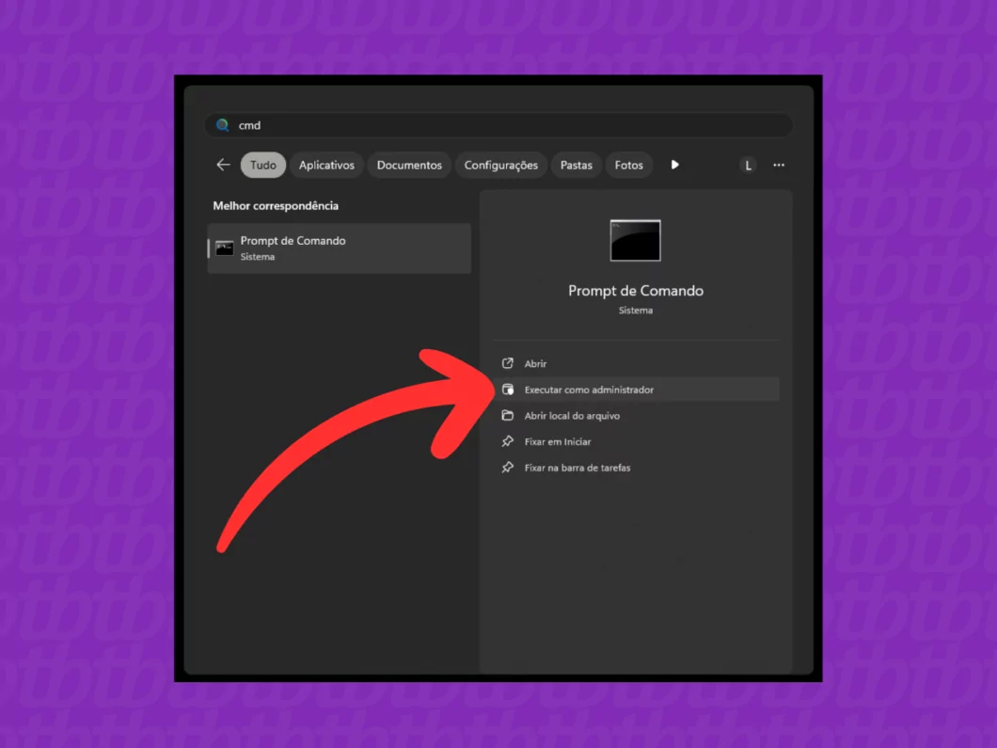Switch to the Pastas filter
The height and width of the screenshot is (748, 997).
click(x=576, y=165)
